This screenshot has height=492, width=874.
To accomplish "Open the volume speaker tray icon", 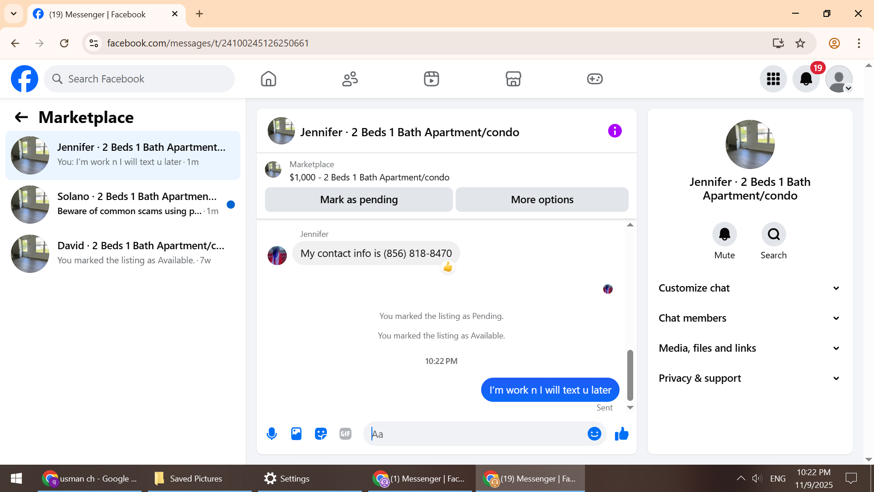I will pos(757,478).
